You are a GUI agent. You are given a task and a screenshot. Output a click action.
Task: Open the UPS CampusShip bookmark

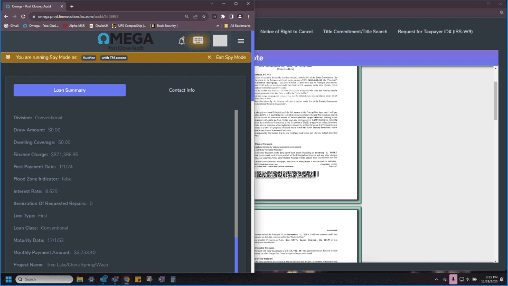pos(129,25)
